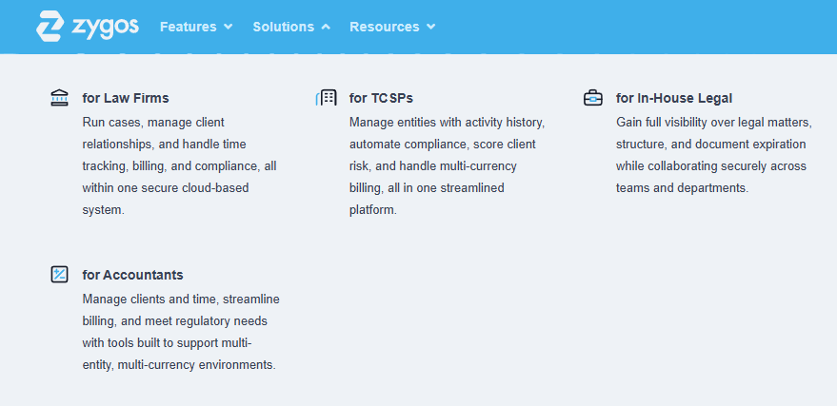Open the 'for Accountants' heading link
The width and height of the screenshot is (837, 406).
coord(132,275)
